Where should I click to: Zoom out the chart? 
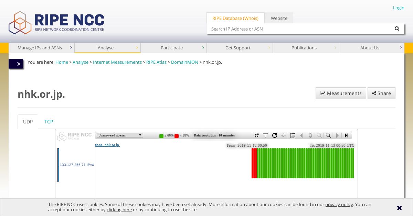(319, 135)
